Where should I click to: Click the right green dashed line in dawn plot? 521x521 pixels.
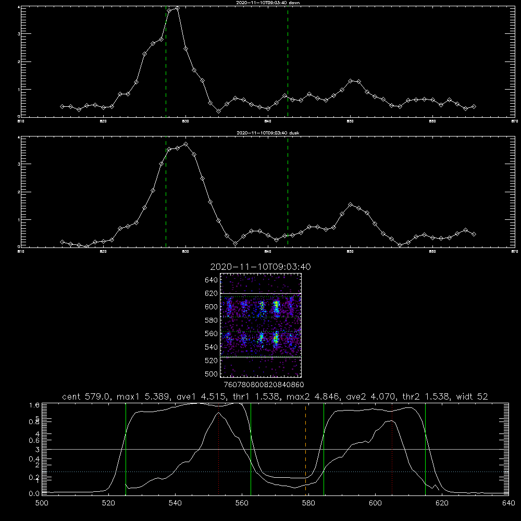pyautogui.click(x=288, y=61)
